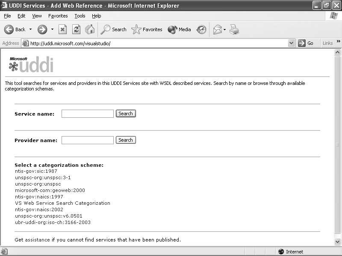342x256 pixels.
Task: Open the History clock icon
Action: pyautogui.click(x=201, y=29)
